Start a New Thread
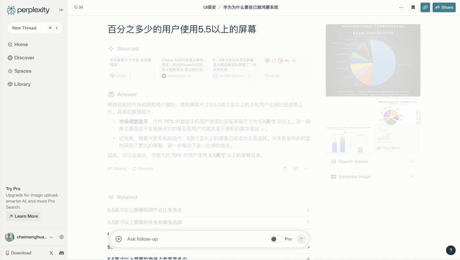Image resolution: width=460 pixels, height=260 pixels. [x=34, y=28]
